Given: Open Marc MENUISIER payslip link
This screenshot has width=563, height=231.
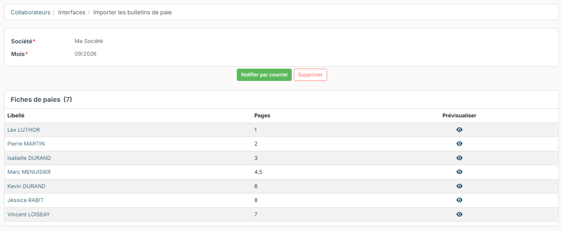Looking at the screenshot, I should pos(29,172).
